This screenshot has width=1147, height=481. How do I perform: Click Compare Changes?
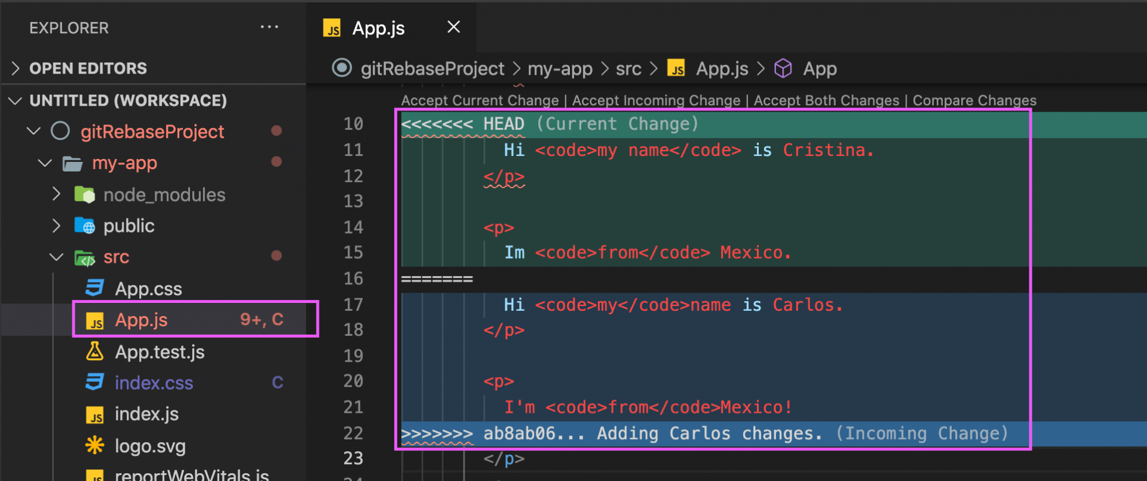[x=974, y=100]
